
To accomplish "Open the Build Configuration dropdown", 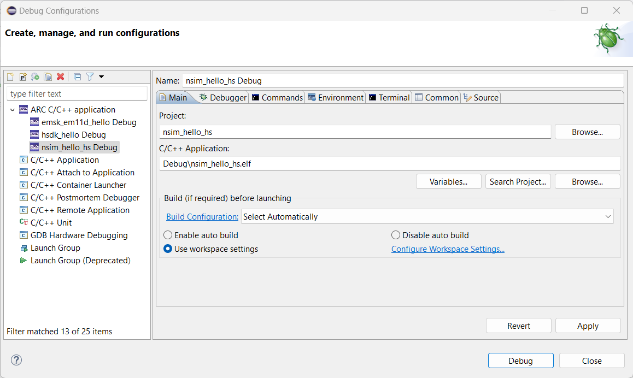I will point(608,216).
